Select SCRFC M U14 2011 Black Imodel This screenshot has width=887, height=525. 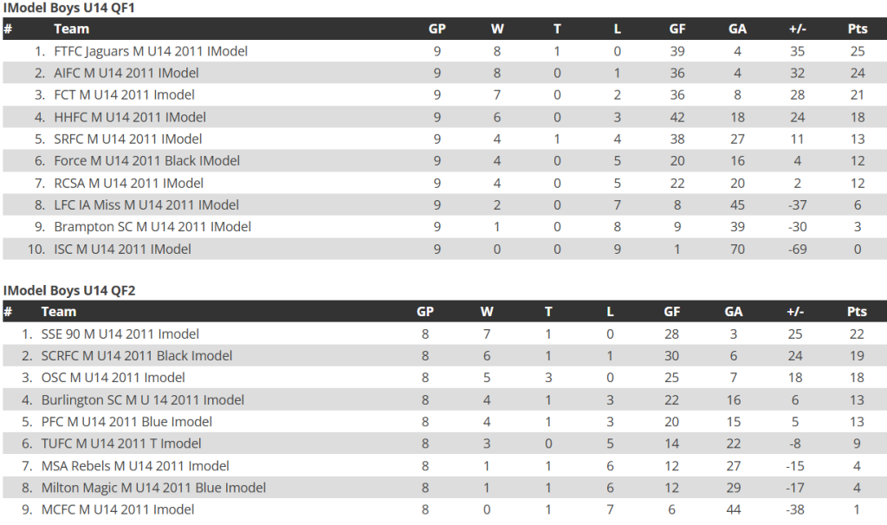[136, 356]
